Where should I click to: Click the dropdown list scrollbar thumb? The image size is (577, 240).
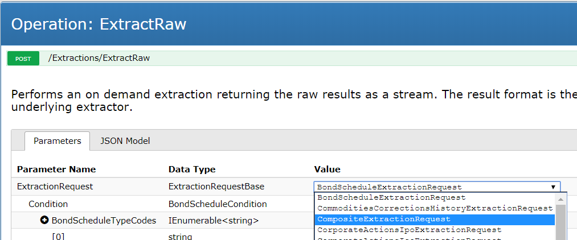tap(560, 222)
